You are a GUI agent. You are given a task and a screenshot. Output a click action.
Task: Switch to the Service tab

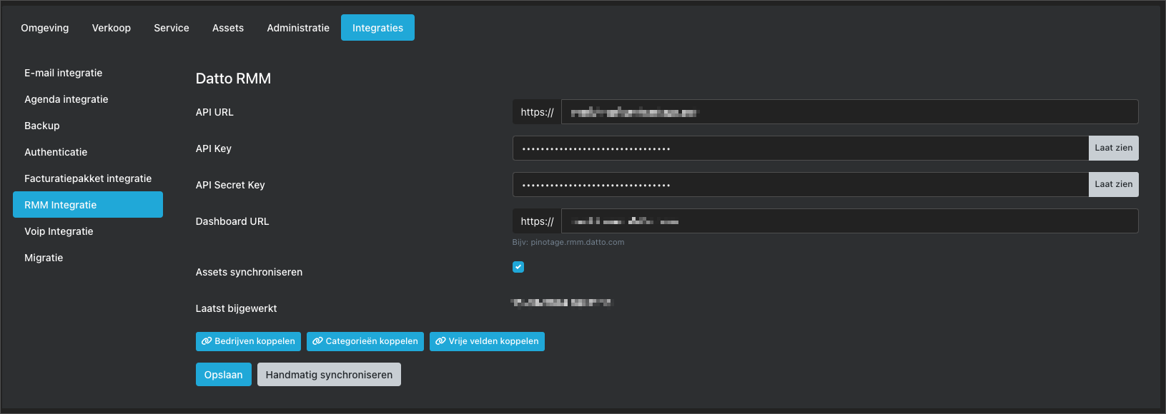coord(172,28)
